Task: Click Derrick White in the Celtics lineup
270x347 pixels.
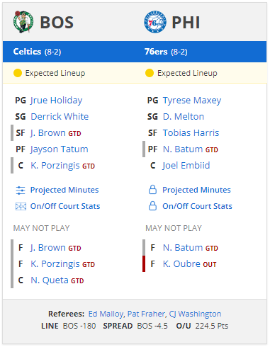Action: [x=60, y=117]
